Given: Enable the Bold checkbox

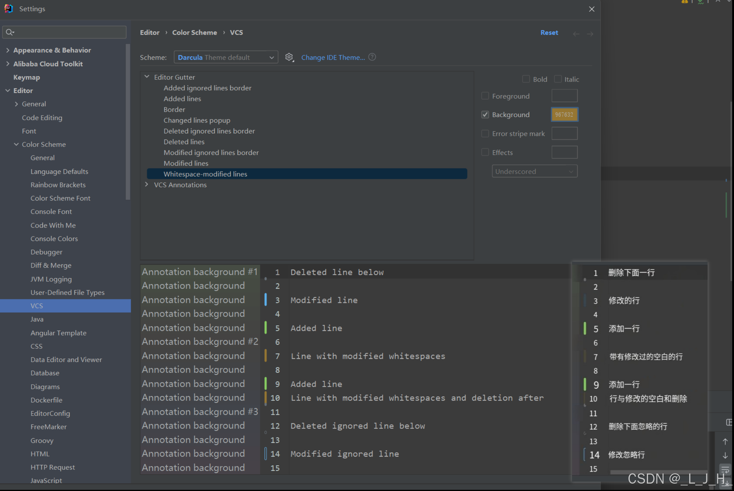Looking at the screenshot, I should click(x=526, y=79).
